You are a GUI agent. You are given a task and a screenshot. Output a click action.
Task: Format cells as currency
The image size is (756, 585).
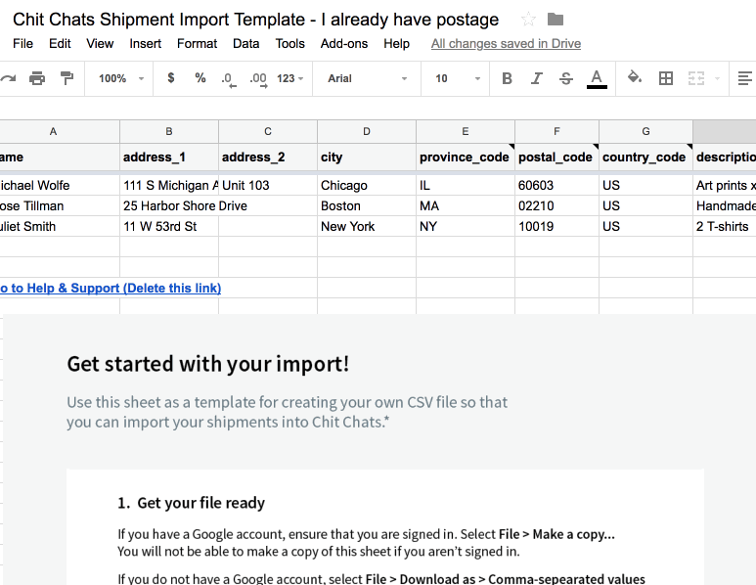[x=171, y=78]
